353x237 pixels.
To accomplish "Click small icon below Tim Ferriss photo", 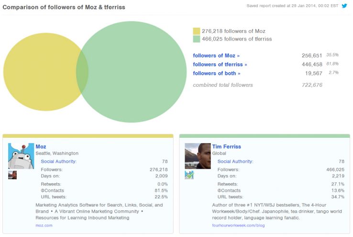I will 189,175.
